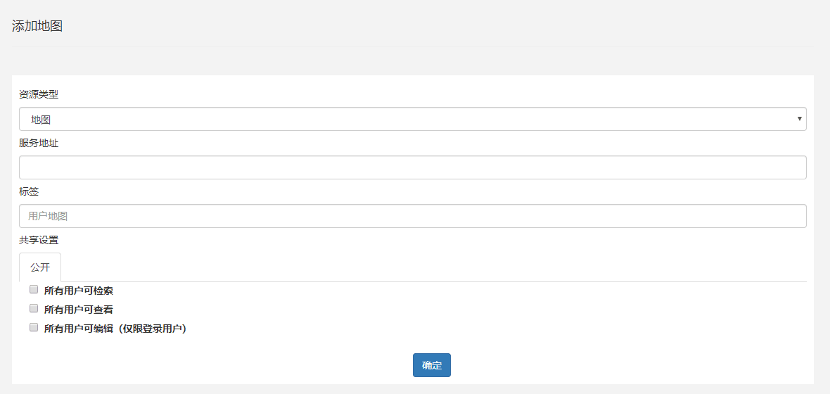Screen dimensions: 830x394
Task: Click the dropdown arrow of the 地图 select
Action: point(799,119)
